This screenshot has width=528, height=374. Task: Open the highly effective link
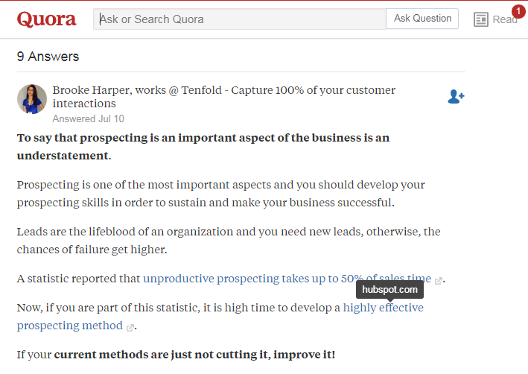click(x=384, y=308)
